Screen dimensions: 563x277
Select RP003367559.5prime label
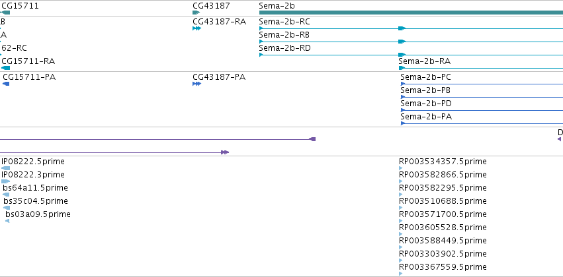click(x=443, y=267)
